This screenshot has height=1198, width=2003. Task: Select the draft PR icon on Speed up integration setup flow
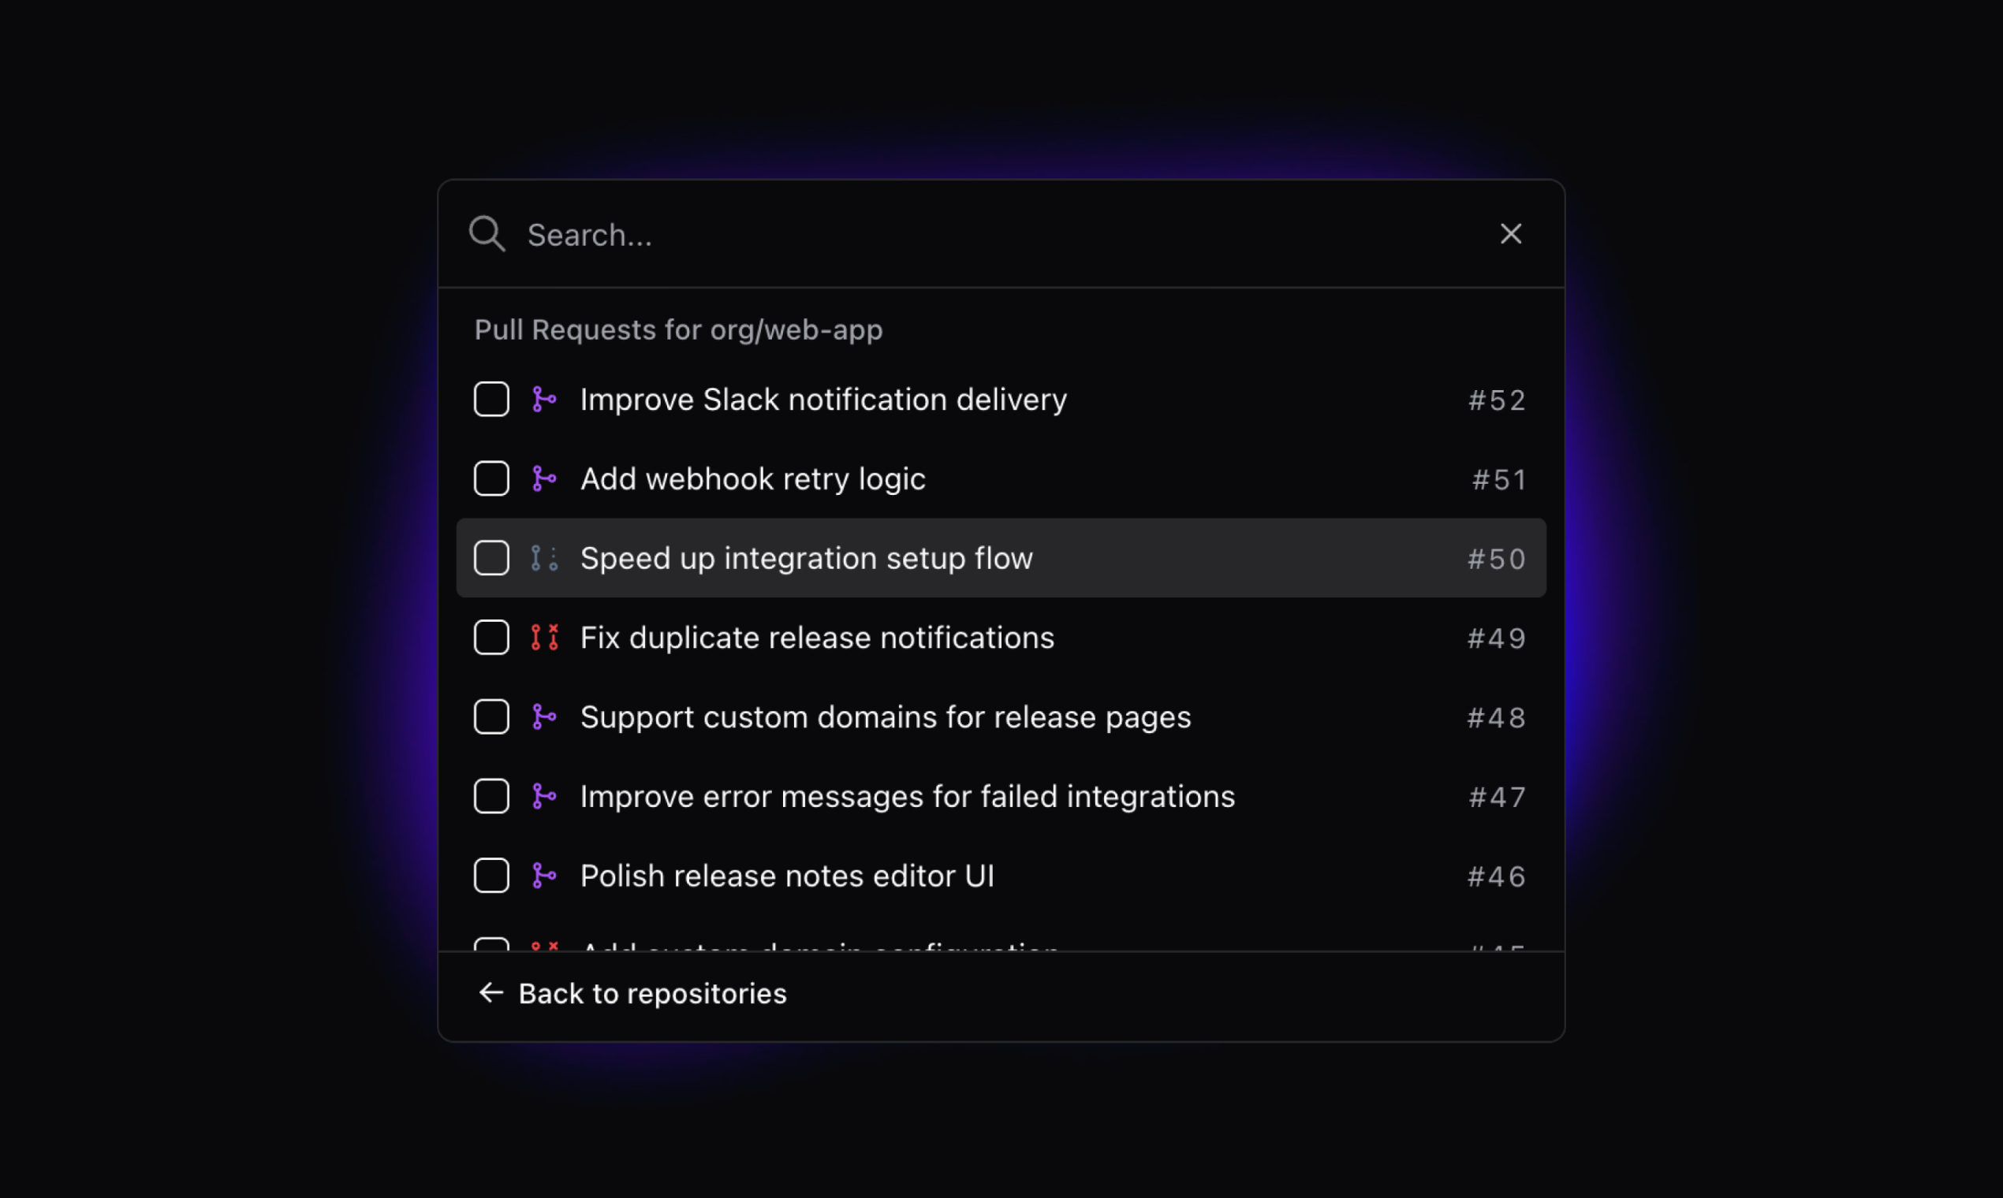pyautogui.click(x=543, y=558)
